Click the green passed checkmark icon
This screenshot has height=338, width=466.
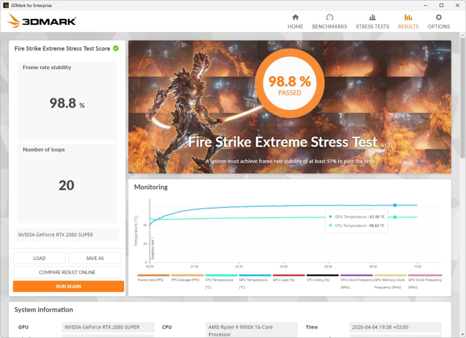(116, 48)
